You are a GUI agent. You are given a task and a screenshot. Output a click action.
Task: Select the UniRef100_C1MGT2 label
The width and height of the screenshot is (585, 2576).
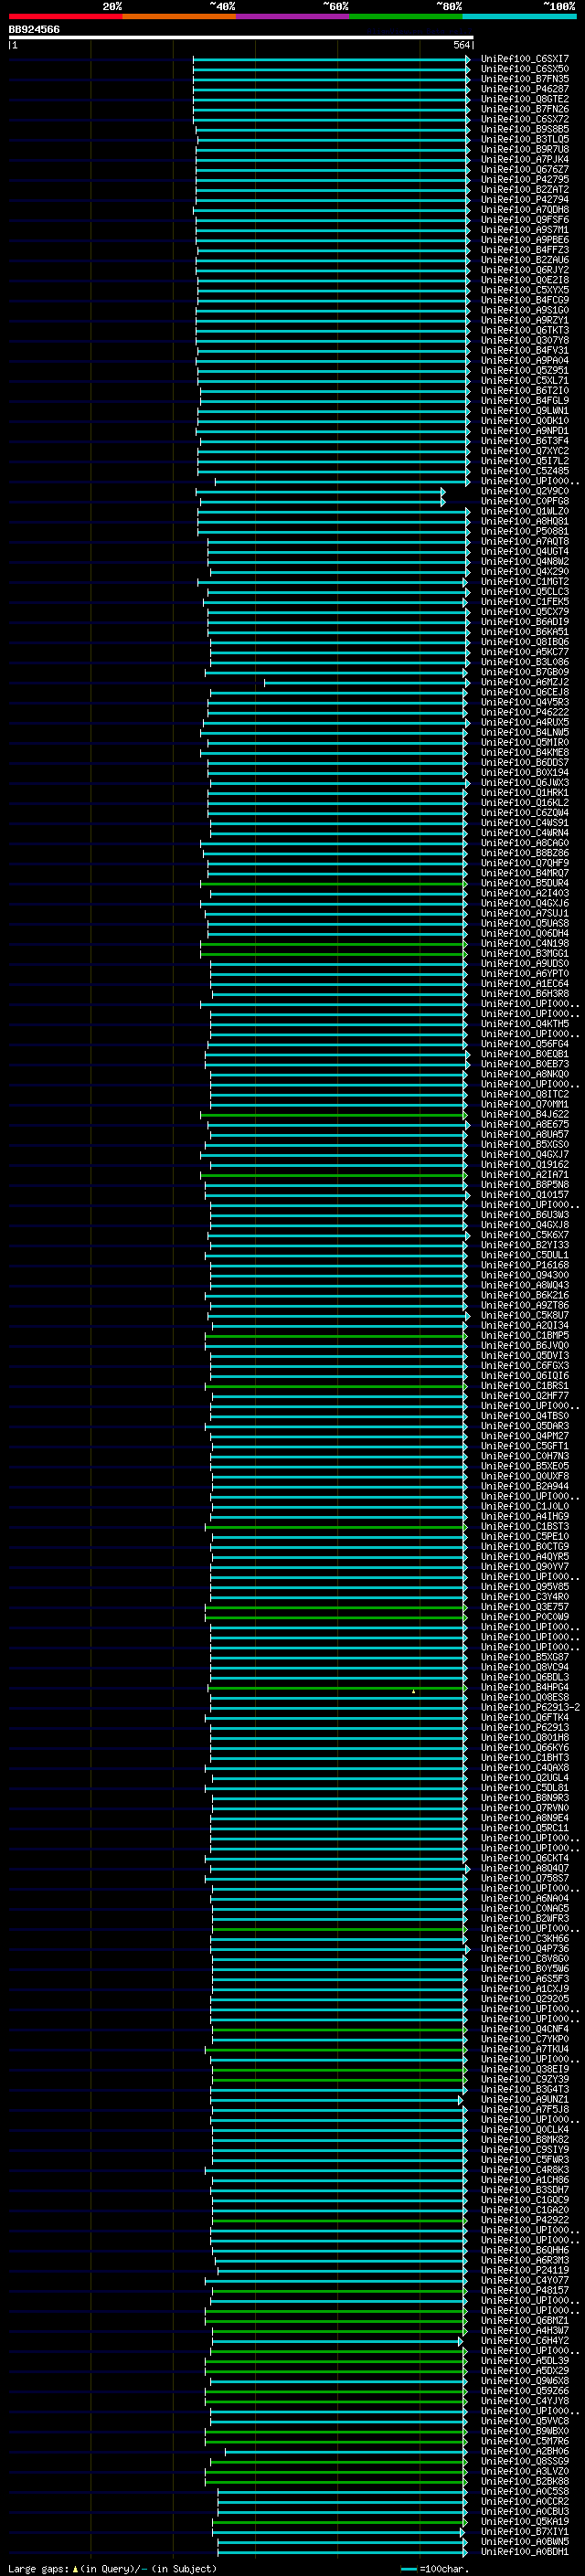coord(525,581)
